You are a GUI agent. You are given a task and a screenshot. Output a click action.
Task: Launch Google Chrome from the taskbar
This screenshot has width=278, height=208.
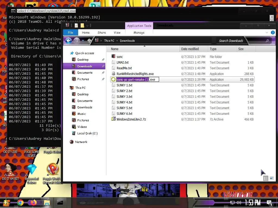click(20, 203)
